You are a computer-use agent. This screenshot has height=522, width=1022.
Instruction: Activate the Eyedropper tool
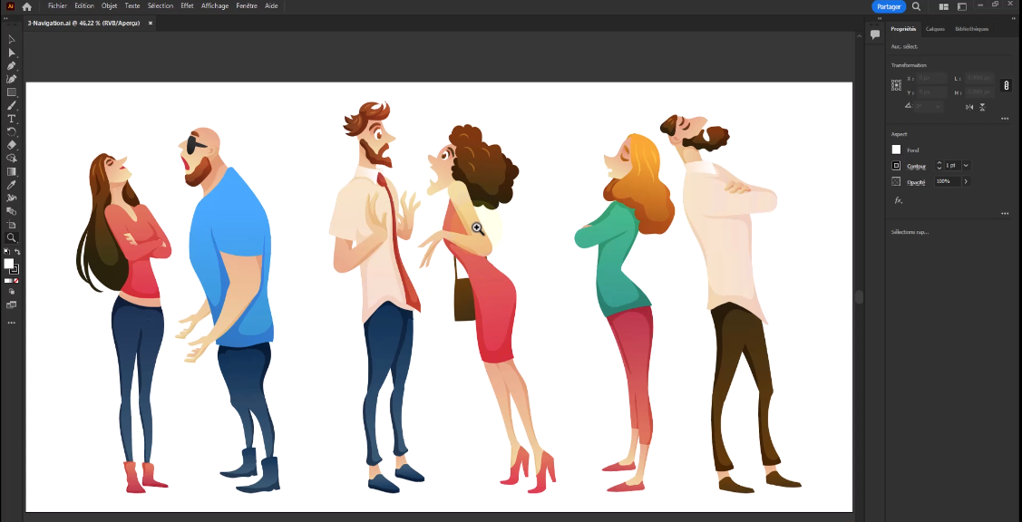[x=12, y=185]
